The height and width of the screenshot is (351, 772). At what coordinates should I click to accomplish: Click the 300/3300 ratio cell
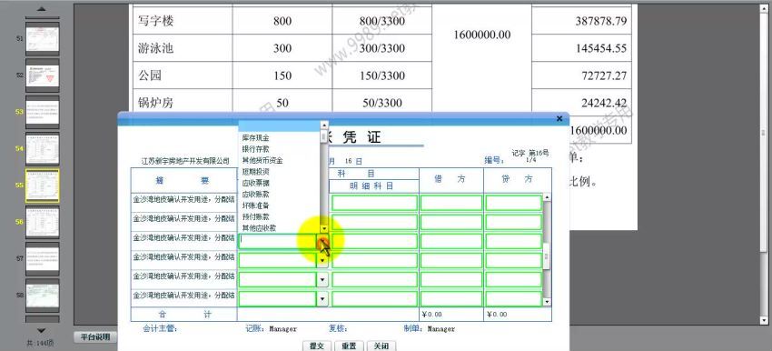[381, 48]
